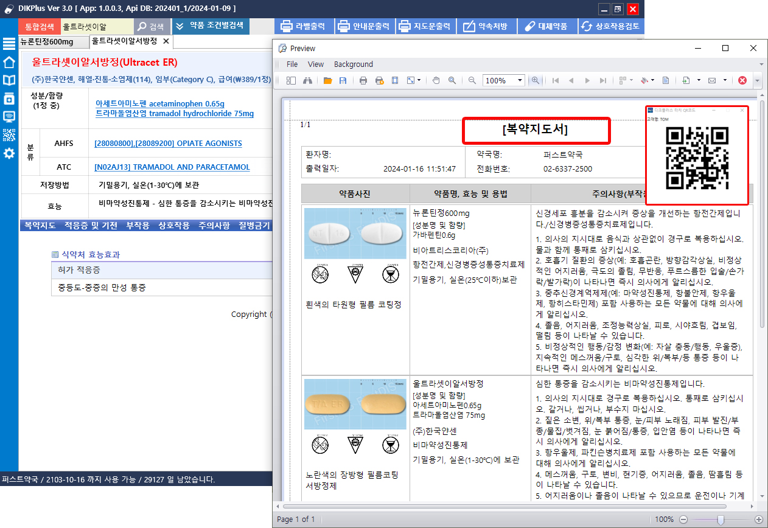Image resolution: width=768 pixels, height=528 pixels.
Task: Go to next page in Preview
Action: (x=587, y=80)
